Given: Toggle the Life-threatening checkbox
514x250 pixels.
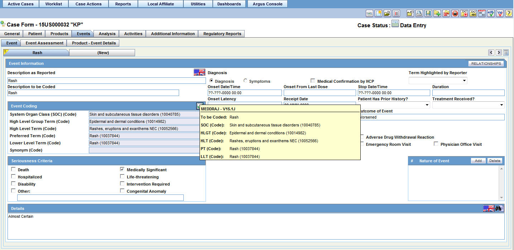Looking at the screenshot, I should pos(122,177).
